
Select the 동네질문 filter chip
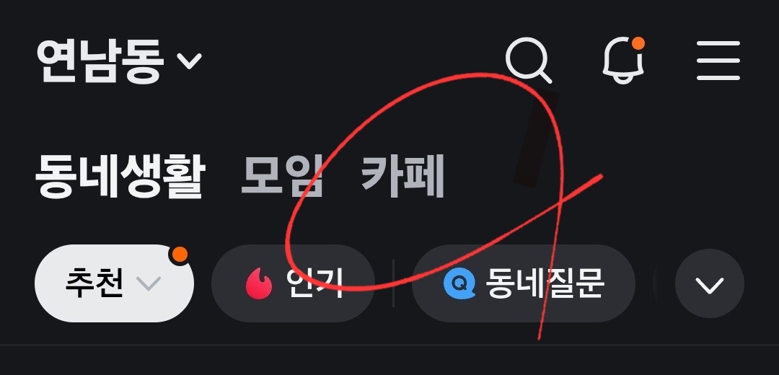pos(524,283)
